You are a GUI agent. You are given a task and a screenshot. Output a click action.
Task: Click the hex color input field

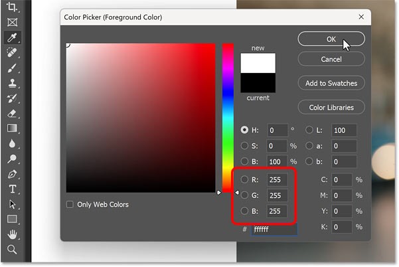pos(274,229)
